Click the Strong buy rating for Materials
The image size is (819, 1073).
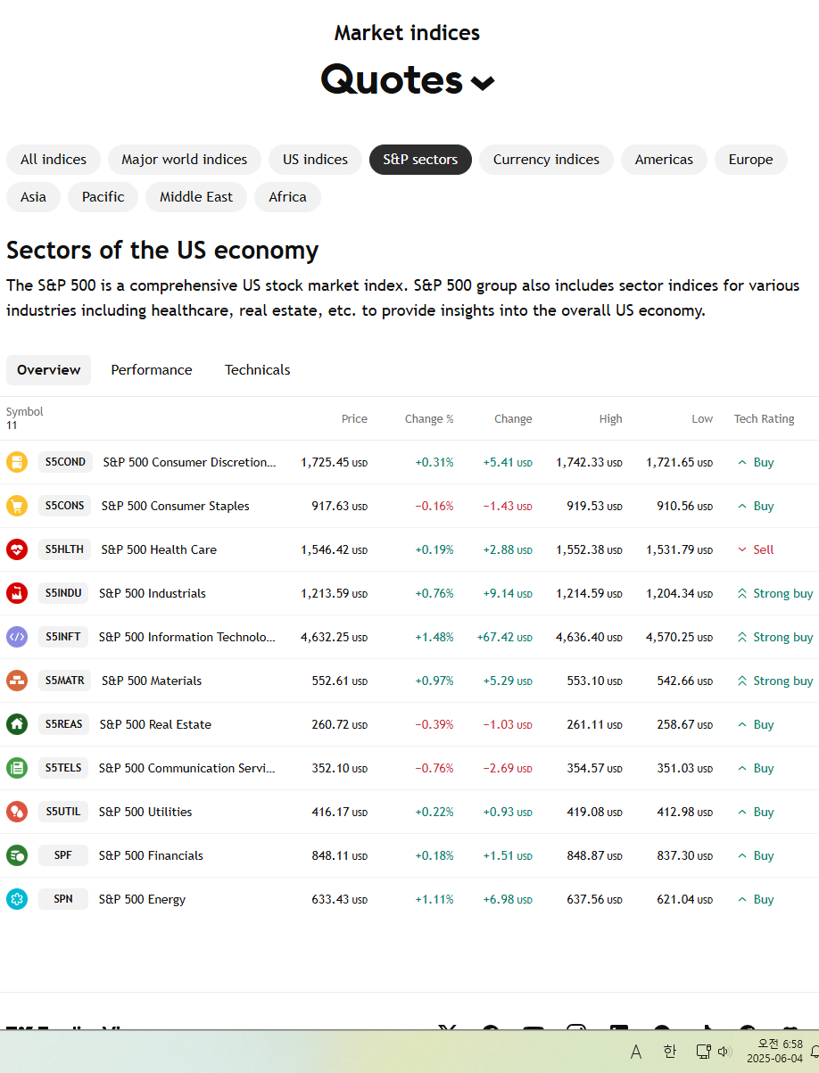point(774,681)
